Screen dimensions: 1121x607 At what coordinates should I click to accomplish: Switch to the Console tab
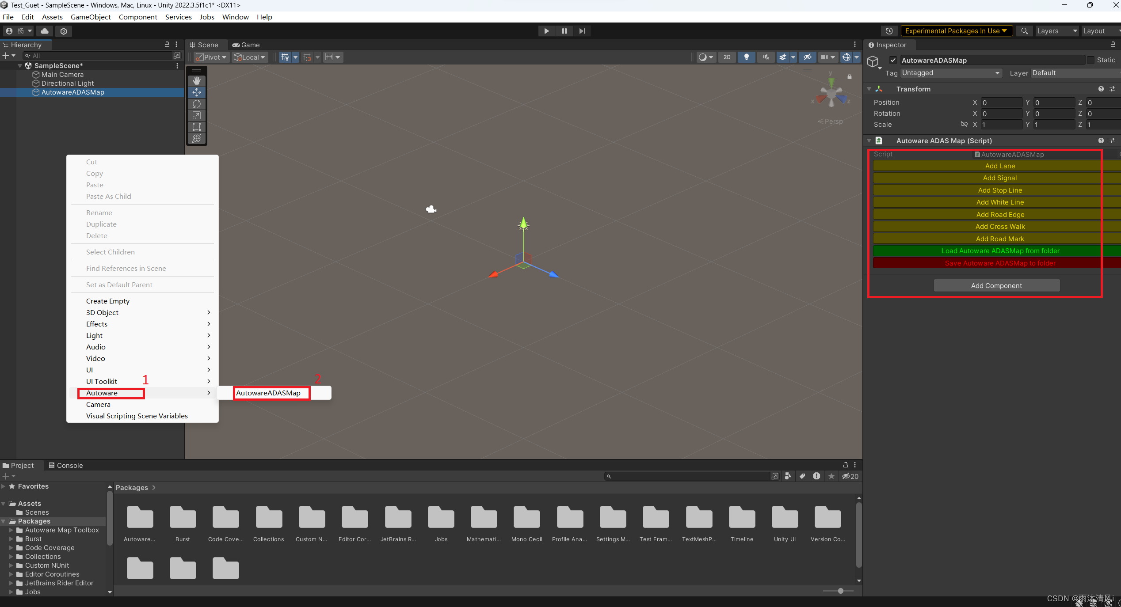point(65,465)
